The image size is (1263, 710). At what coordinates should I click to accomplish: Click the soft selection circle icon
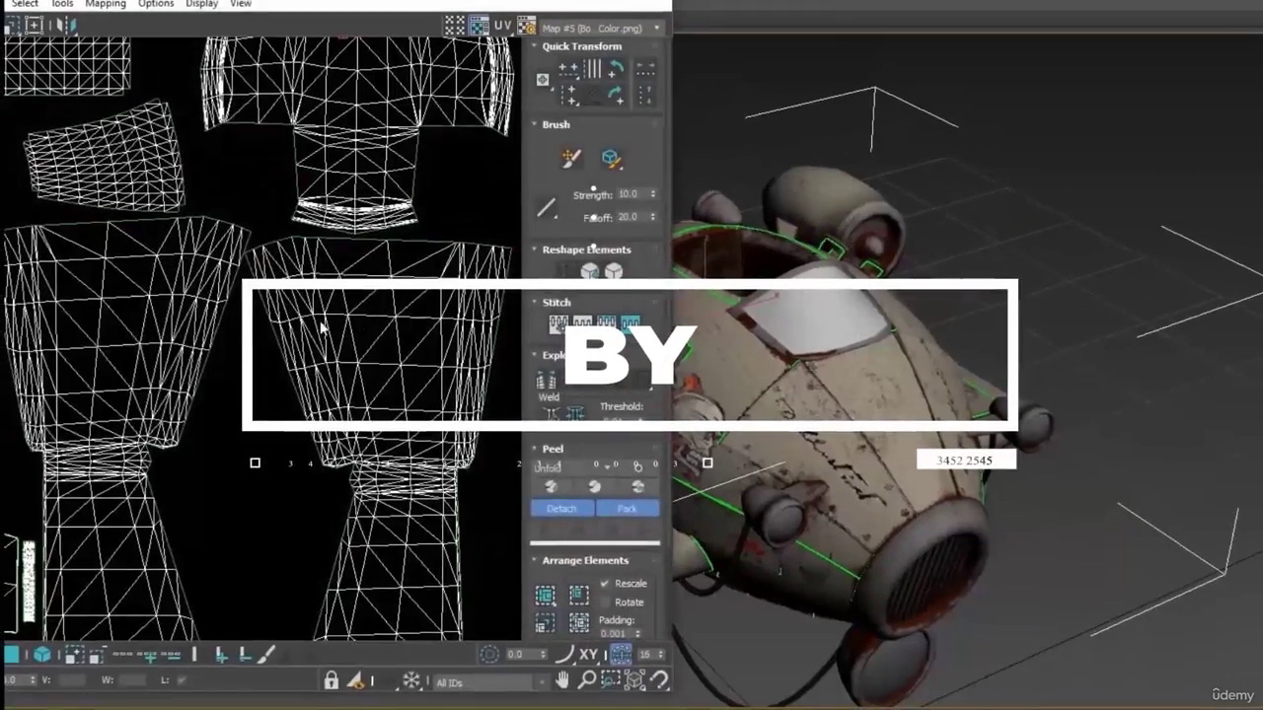pyautogui.click(x=489, y=654)
